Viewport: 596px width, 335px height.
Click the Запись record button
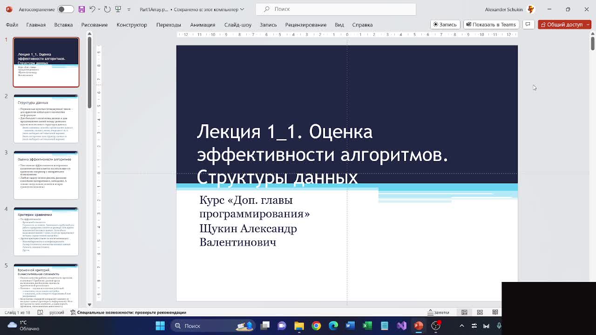coord(445,25)
